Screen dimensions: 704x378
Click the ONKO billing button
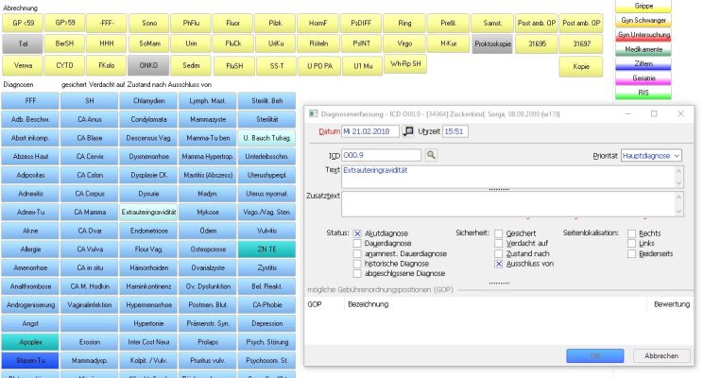pyautogui.click(x=148, y=65)
